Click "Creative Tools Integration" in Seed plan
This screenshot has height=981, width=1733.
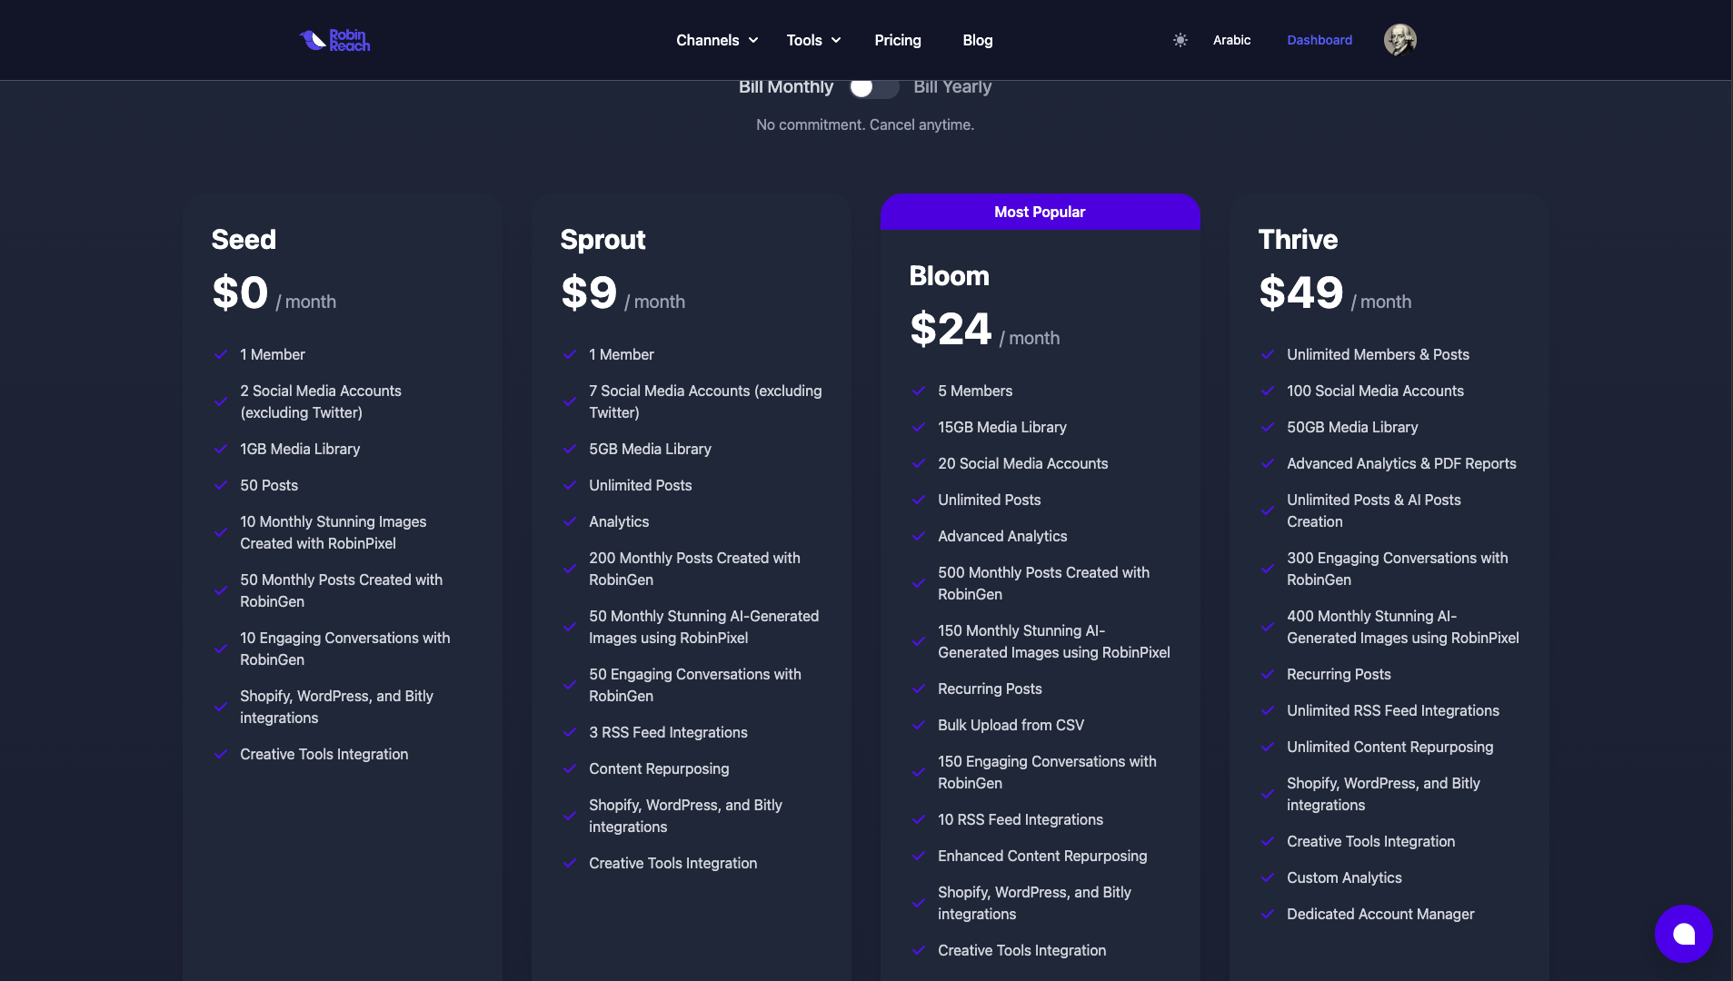point(324,754)
